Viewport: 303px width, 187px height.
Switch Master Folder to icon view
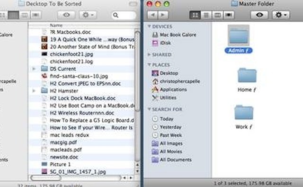click(195, 15)
